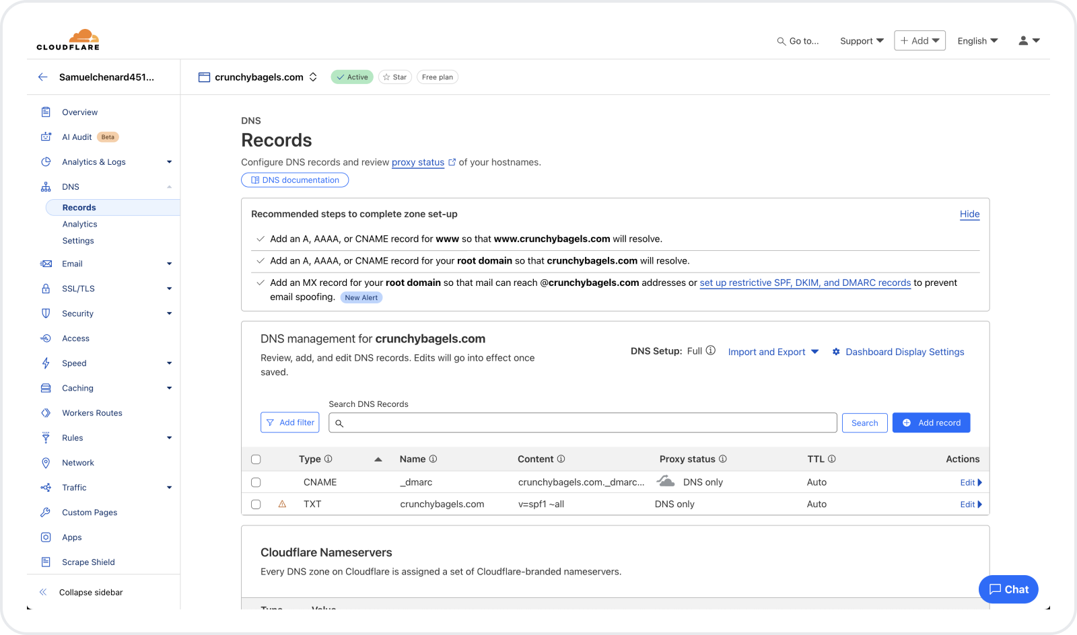Toggle the select-all records checkbox
This screenshot has height=635, width=1077.
coord(256,459)
